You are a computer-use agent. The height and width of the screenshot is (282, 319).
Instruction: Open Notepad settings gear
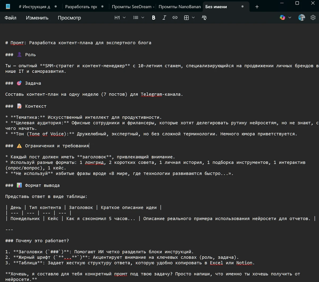click(313, 18)
